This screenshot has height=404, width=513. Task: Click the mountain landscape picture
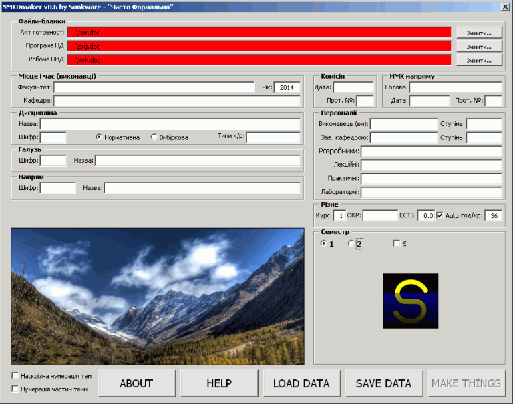click(158, 296)
